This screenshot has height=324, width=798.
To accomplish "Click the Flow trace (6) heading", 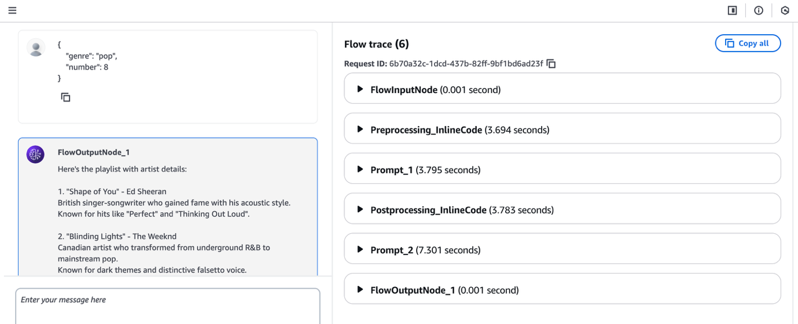I will [x=377, y=44].
